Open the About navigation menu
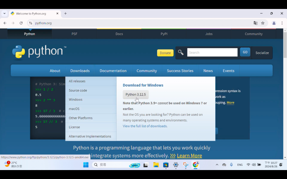Viewport: 287px width, 179px height. tap(55, 71)
